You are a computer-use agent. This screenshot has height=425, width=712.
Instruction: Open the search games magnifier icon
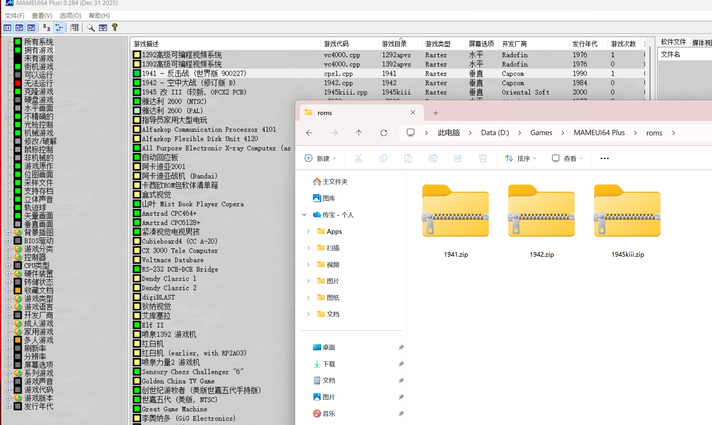click(91, 28)
